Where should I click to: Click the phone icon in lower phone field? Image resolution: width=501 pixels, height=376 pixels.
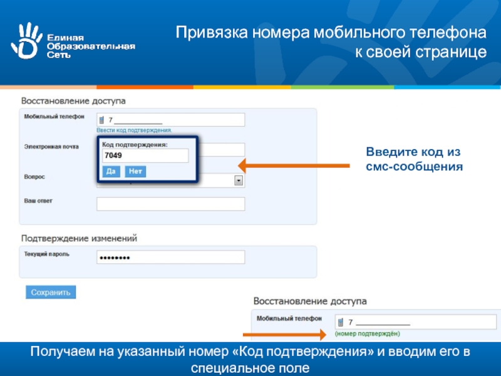[x=341, y=322]
